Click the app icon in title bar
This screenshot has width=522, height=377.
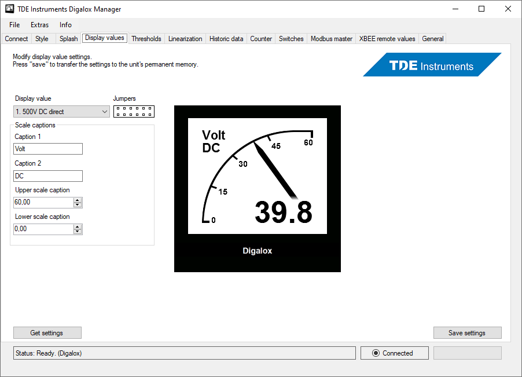[9, 9]
